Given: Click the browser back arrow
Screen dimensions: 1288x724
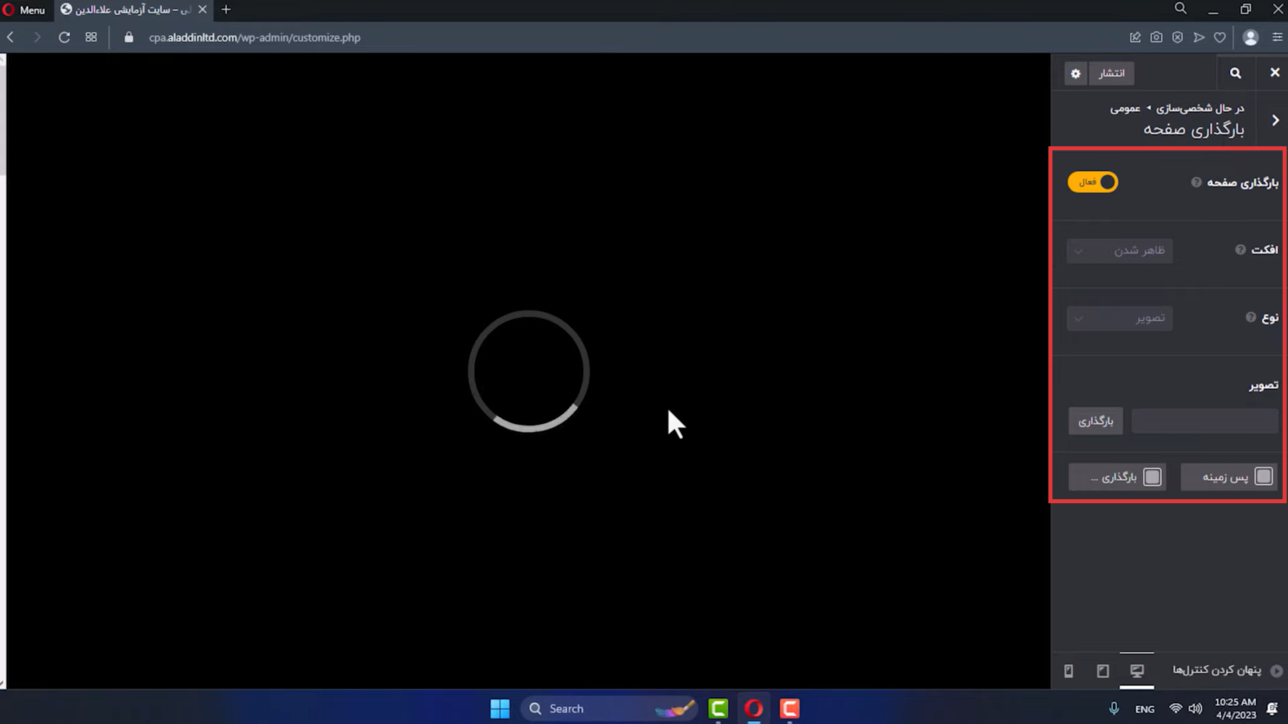Looking at the screenshot, I should pos(11,38).
